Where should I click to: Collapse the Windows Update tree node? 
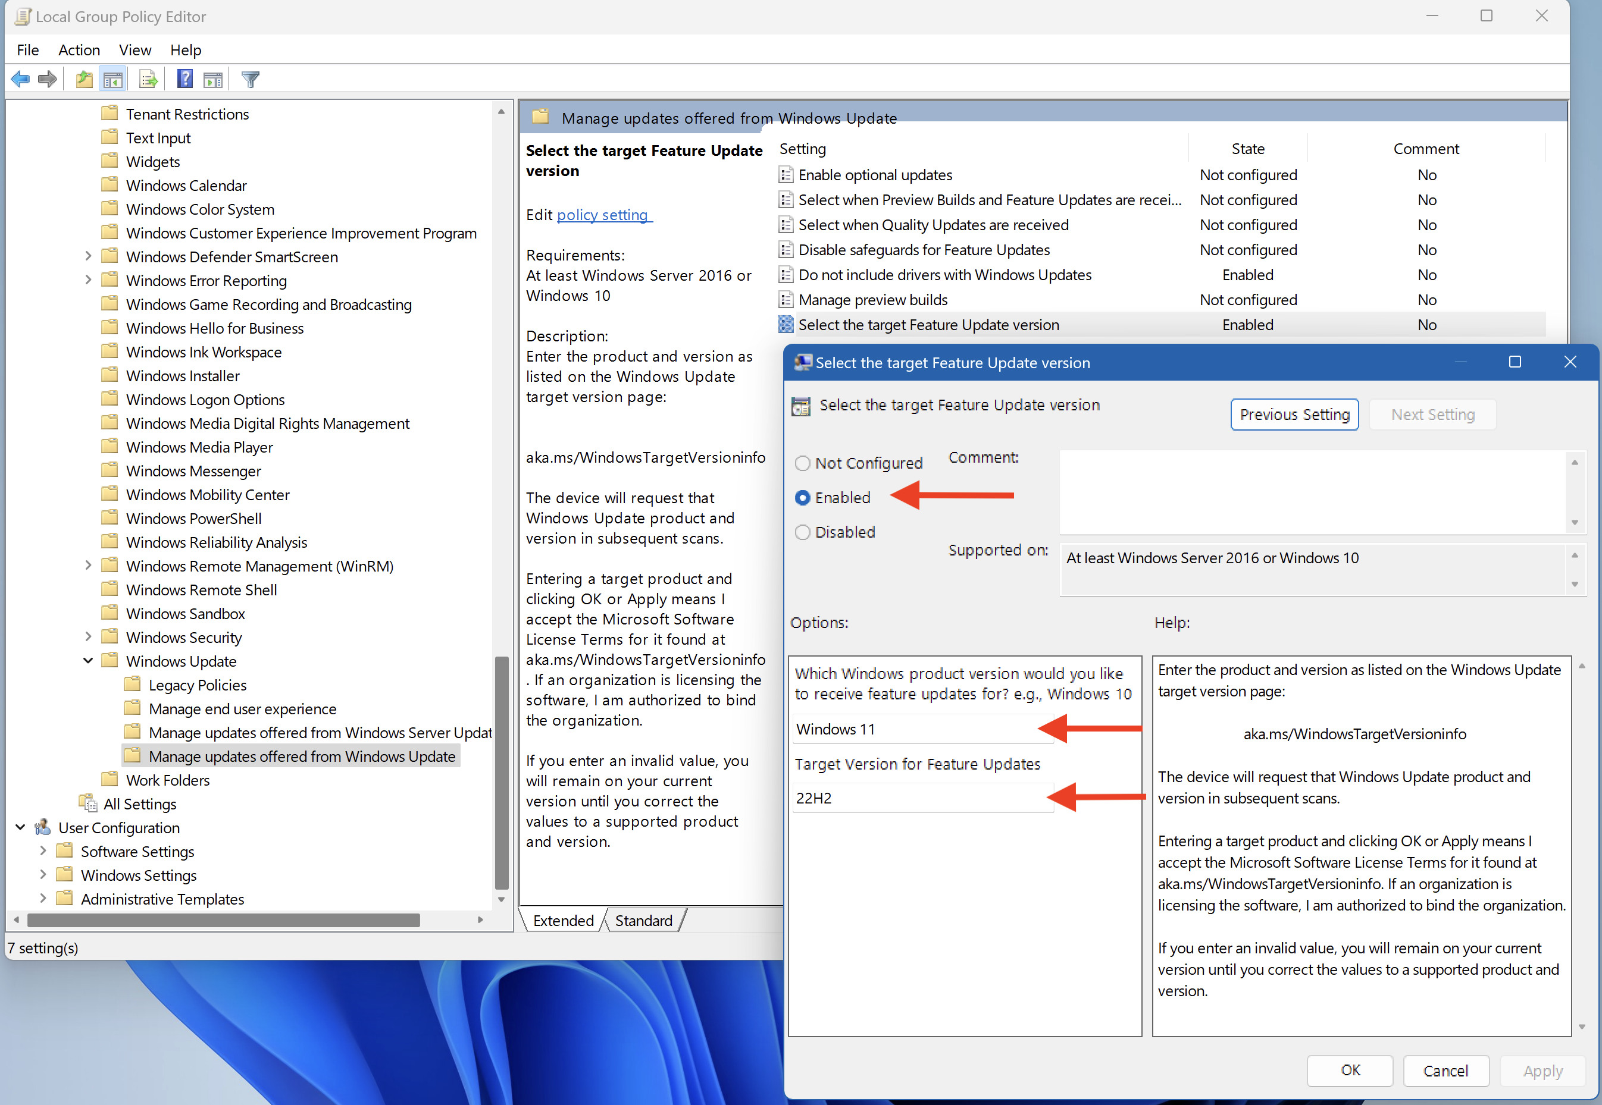[x=88, y=661]
